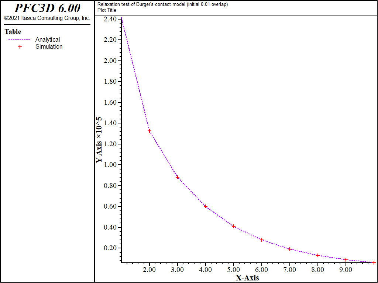Click the Y-Axis ×10^5 label
The image size is (378, 283).
point(99,140)
